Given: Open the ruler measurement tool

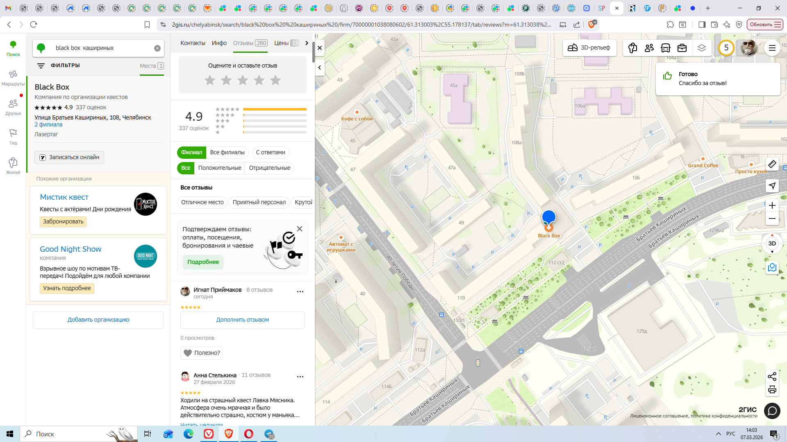Looking at the screenshot, I should coord(772,164).
